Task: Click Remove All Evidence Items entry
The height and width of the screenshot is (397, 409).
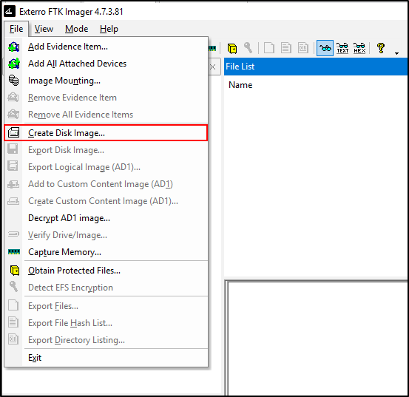Action: pyautogui.click(x=107, y=115)
